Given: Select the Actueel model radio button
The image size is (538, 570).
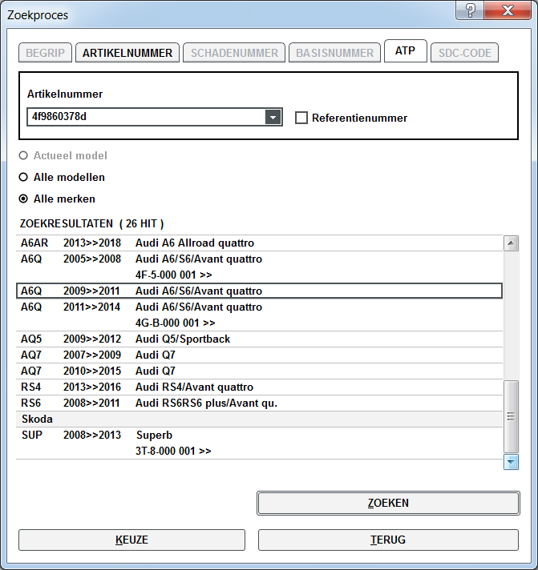Looking at the screenshot, I should point(23,155).
